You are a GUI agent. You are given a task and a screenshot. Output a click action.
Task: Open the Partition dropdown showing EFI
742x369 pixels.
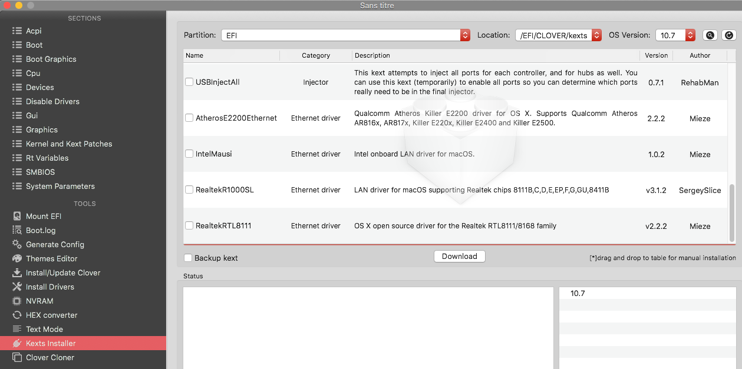tap(346, 35)
